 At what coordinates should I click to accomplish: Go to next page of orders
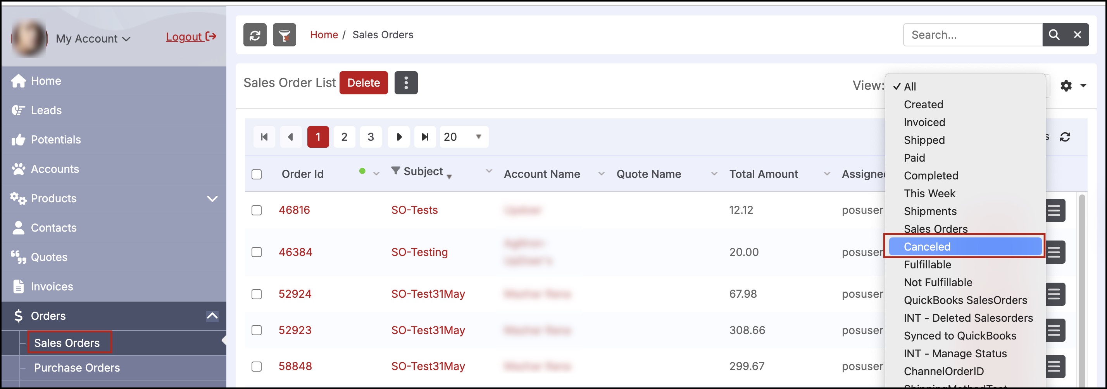[x=399, y=137]
